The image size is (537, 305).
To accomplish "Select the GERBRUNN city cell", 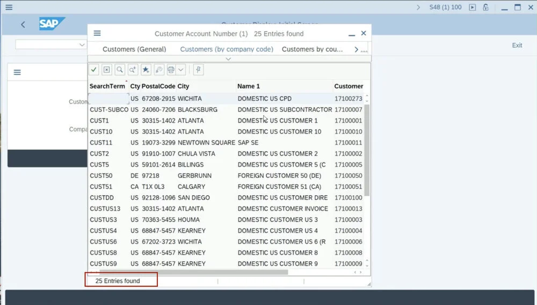I will point(194,175).
